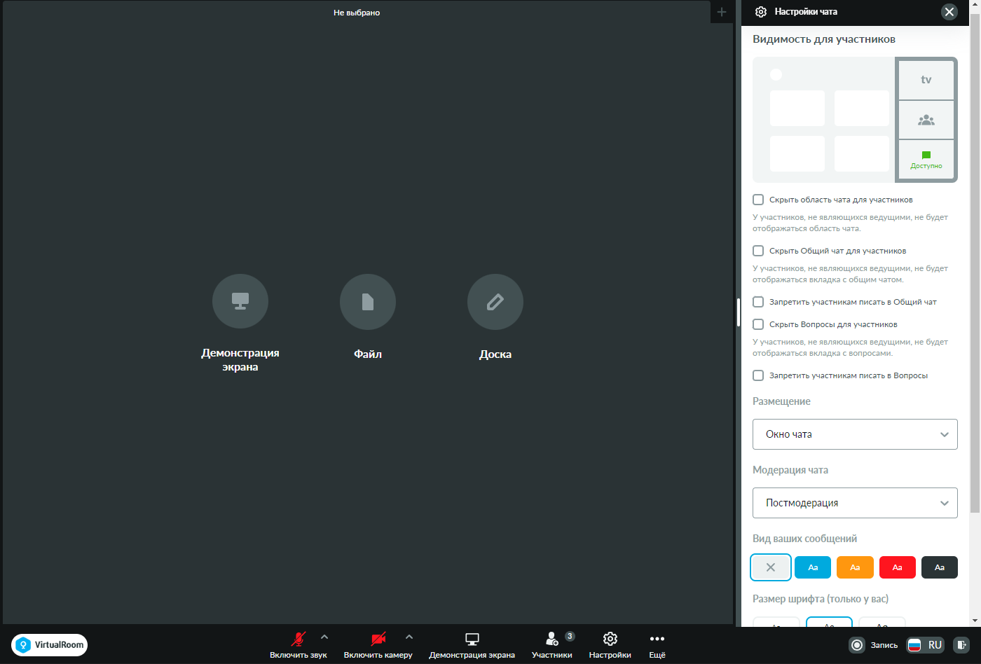981x664 pixels.
Task: Select the blue Aa message style
Action: pyautogui.click(x=813, y=567)
